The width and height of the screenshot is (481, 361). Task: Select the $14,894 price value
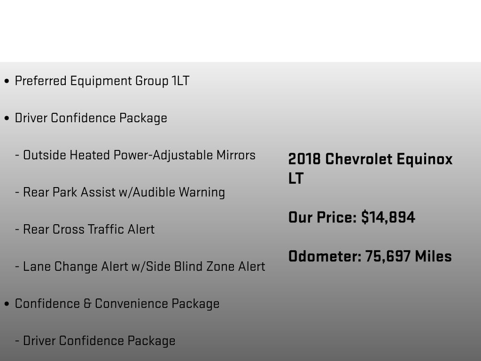click(388, 218)
